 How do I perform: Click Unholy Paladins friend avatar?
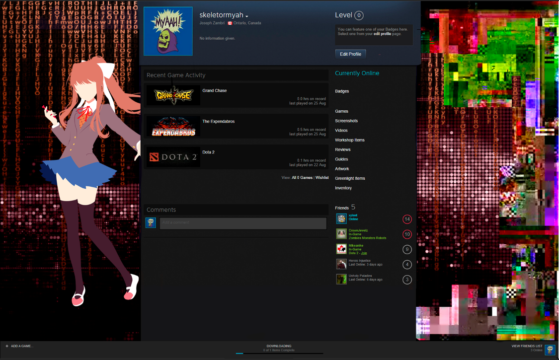341,279
